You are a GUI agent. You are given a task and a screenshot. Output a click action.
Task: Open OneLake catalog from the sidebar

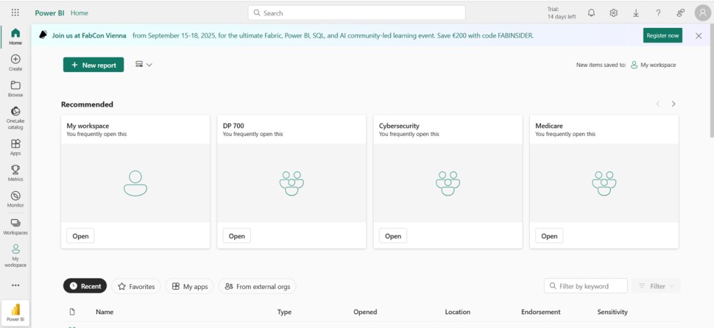click(15, 118)
